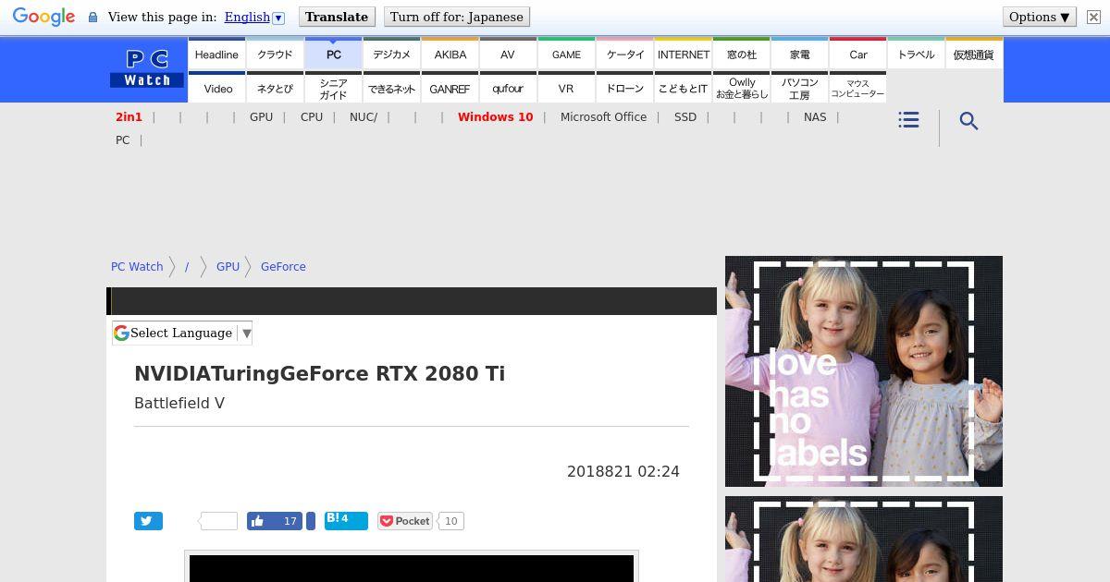Open the AV tab

pos(508,54)
